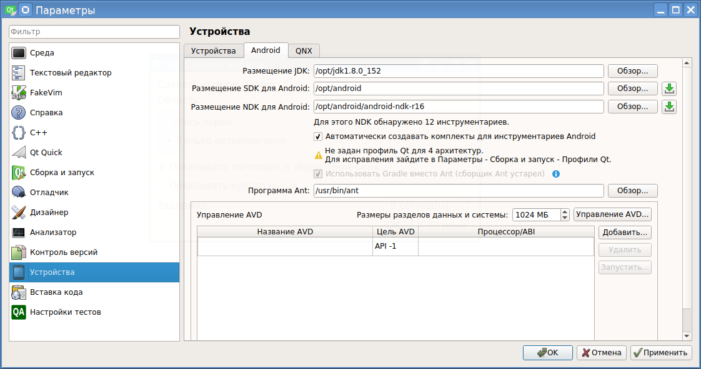Click the disabled Gradle instead of Ant checkbox
This screenshot has height=369, width=701.
[x=318, y=174]
